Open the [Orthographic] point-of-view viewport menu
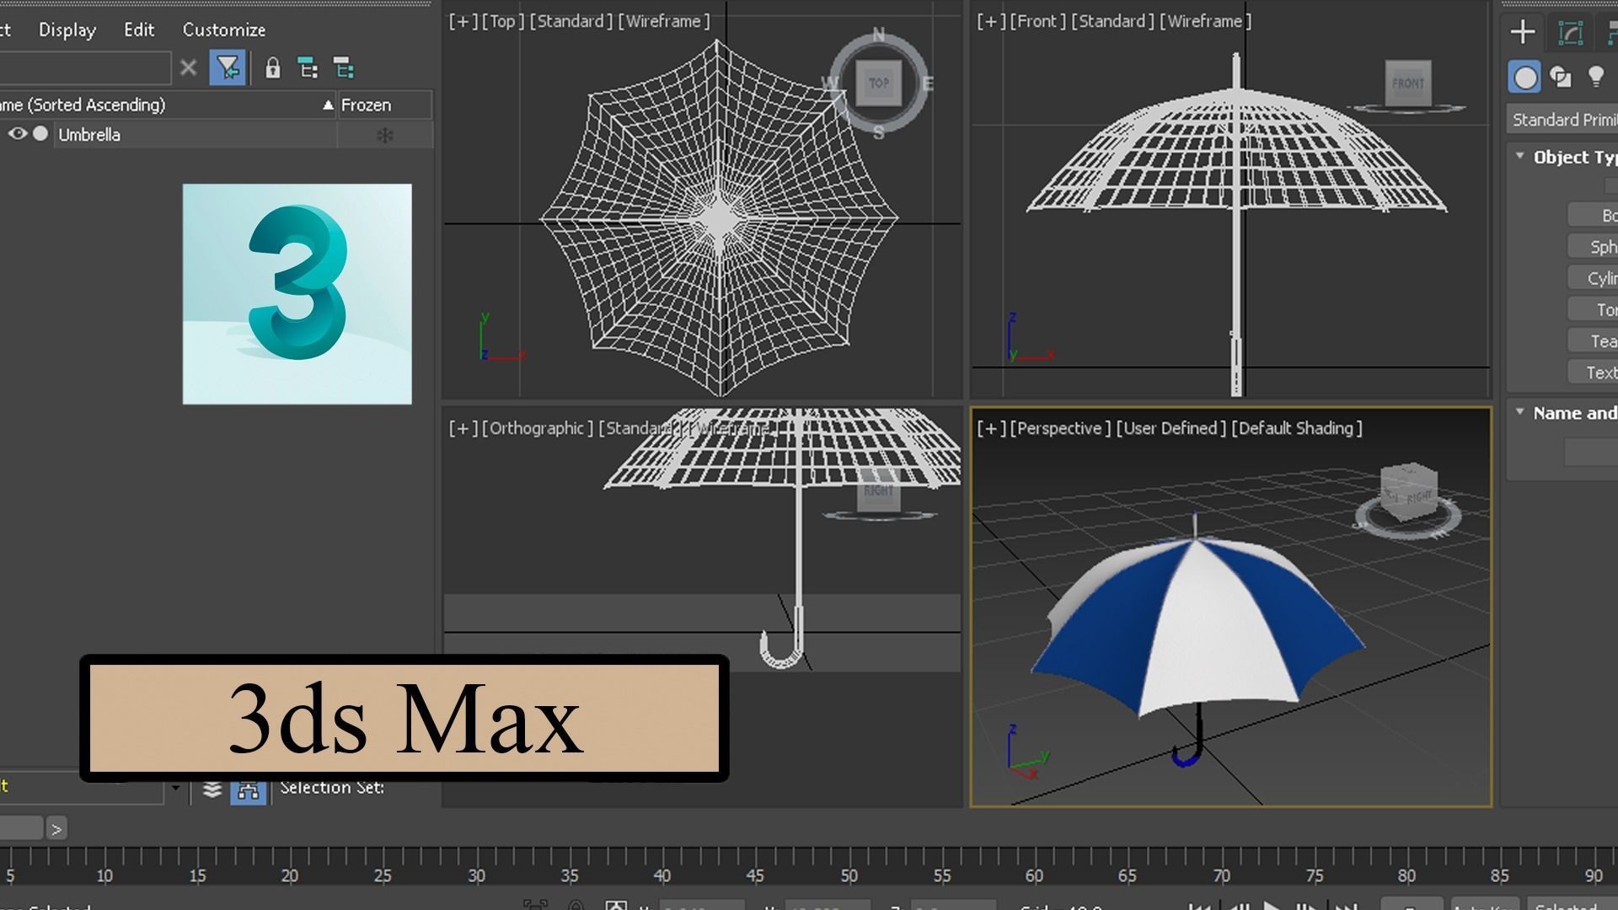1618x910 pixels. [x=538, y=428]
